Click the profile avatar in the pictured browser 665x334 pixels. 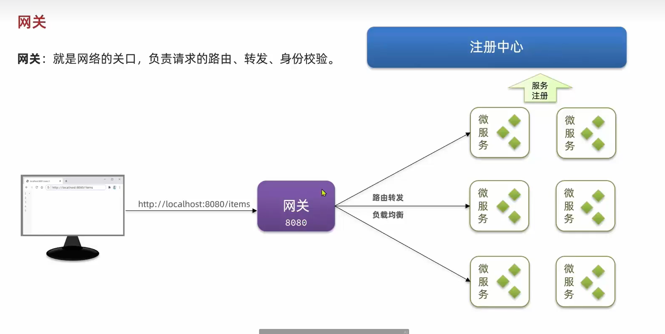[x=114, y=187]
